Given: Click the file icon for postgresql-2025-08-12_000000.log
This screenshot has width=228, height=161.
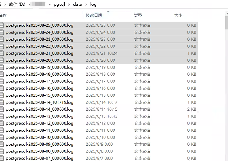Looking at the screenshot, I should 1,123.
